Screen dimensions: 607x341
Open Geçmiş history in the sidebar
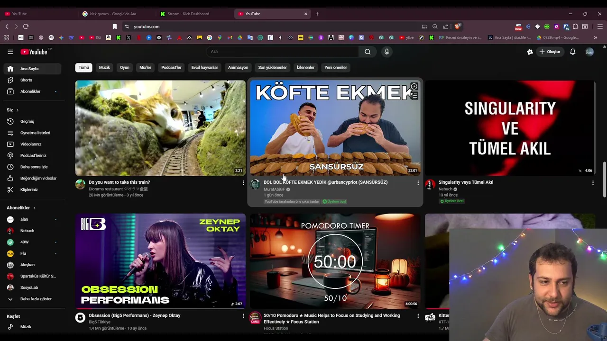click(32, 121)
